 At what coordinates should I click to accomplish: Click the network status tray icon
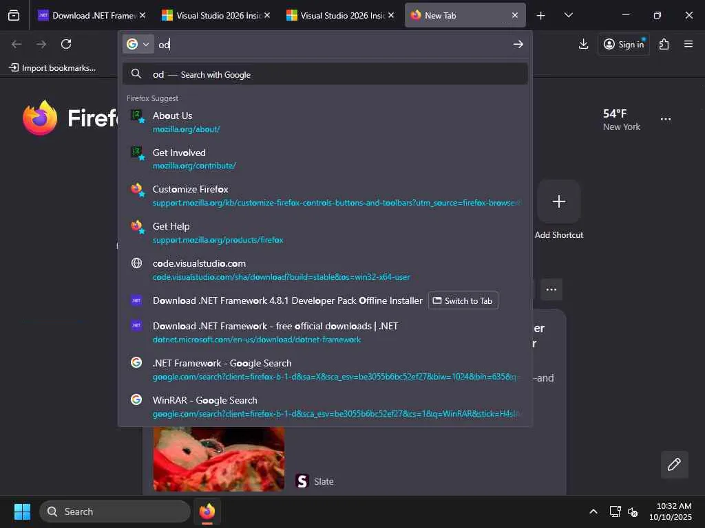(615, 511)
